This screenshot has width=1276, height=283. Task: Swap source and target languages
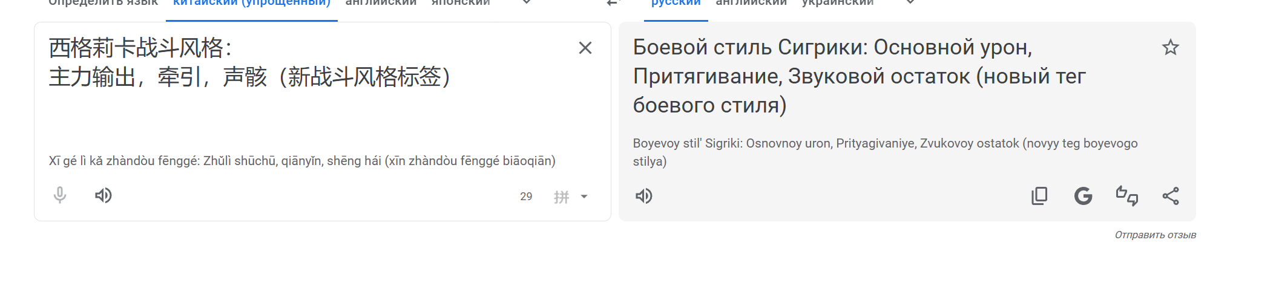(x=613, y=3)
